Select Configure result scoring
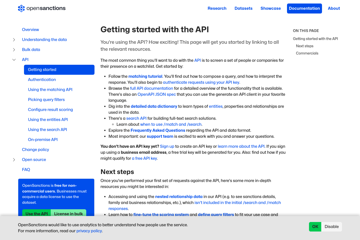 [50, 109]
